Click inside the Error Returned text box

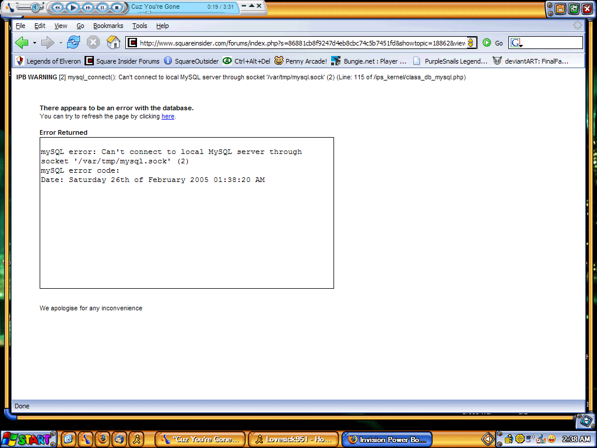tap(187, 213)
